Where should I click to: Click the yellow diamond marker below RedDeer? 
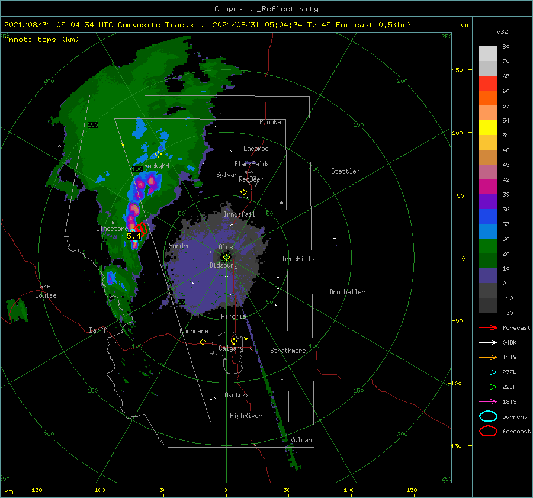click(244, 192)
